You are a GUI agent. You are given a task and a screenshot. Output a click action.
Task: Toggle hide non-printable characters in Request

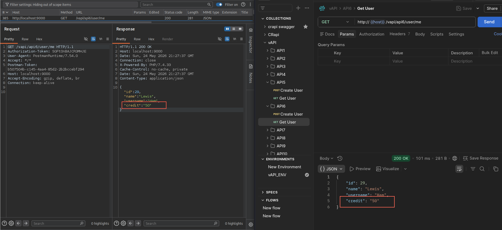(x=86, y=39)
